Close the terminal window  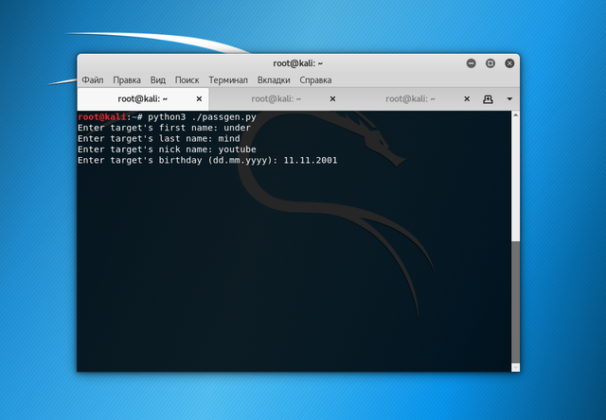click(x=509, y=63)
